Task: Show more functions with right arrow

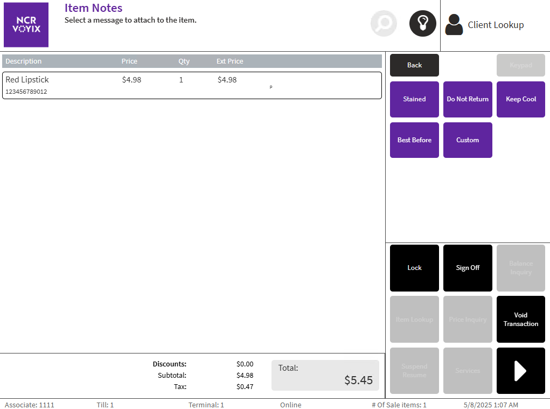Action: pos(520,371)
